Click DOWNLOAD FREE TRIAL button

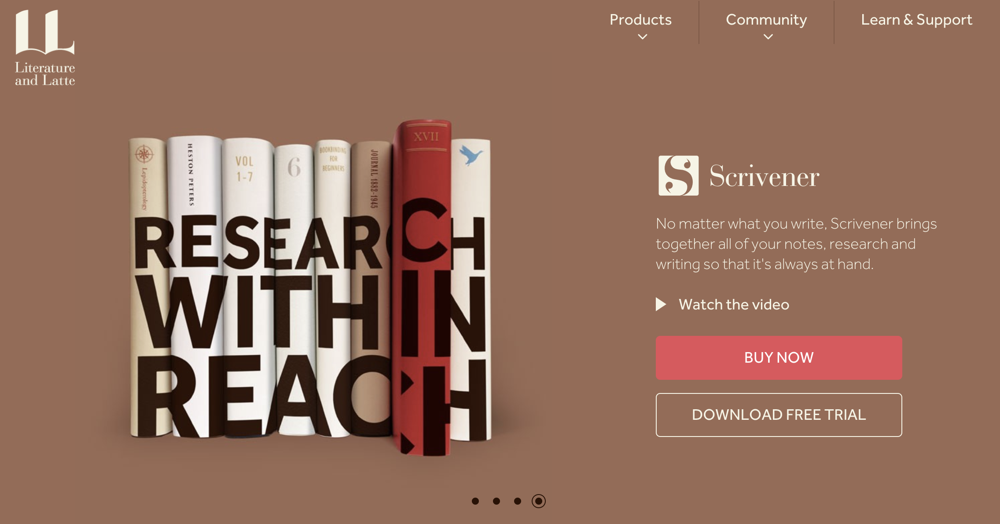(779, 415)
